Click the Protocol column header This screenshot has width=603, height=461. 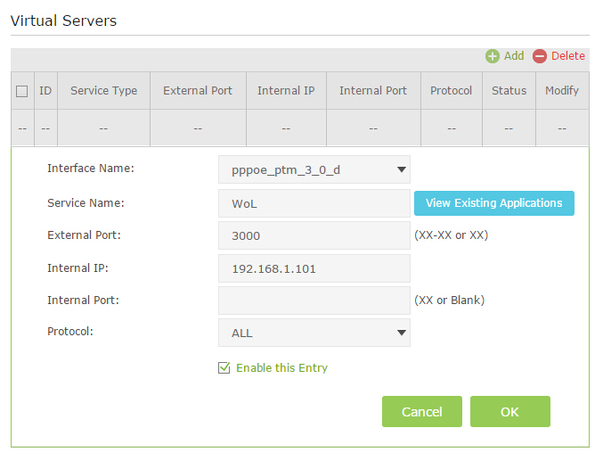pos(451,90)
